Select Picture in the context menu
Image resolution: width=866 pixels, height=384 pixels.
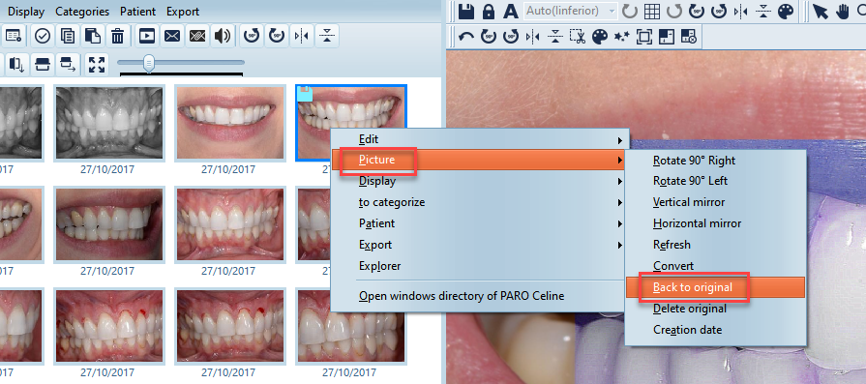478,160
